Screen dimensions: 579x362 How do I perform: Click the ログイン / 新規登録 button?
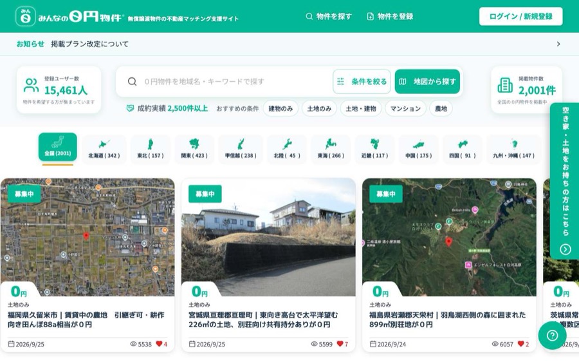520,17
